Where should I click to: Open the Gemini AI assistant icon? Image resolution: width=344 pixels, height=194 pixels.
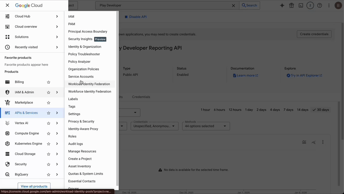[x=282, y=5]
